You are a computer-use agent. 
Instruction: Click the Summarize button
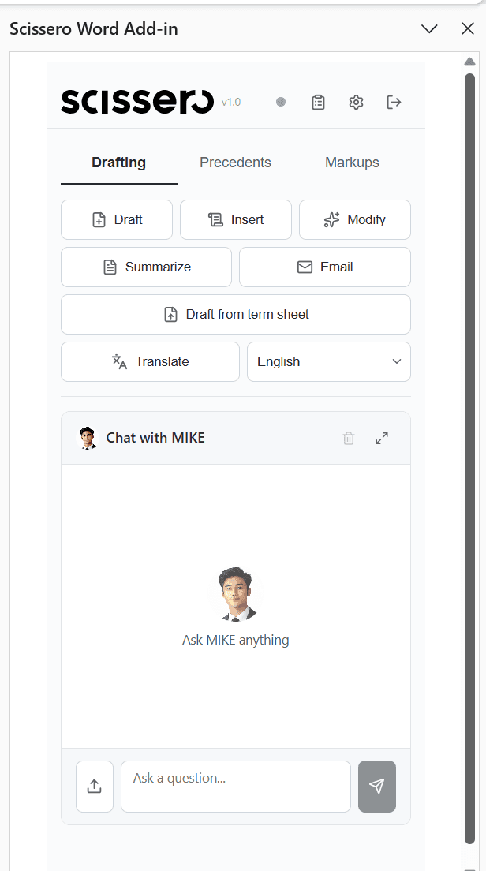[x=146, y=267]
